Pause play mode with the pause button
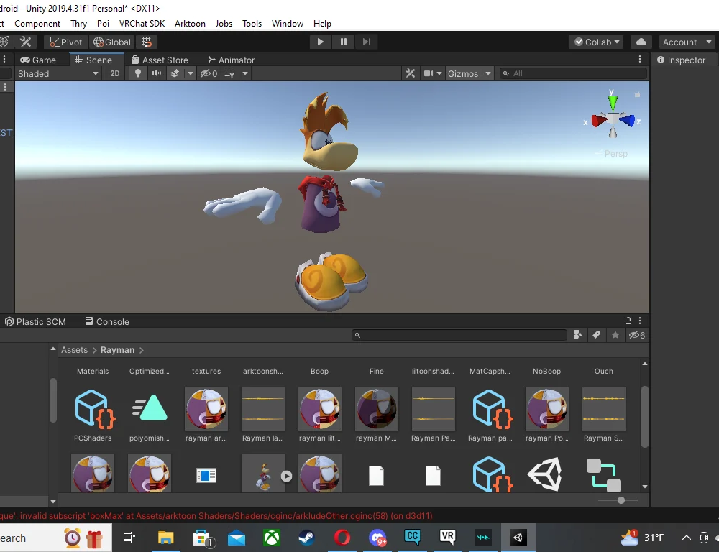The width and height of the screenshot is (719, 552). click(x=344, y=41)
